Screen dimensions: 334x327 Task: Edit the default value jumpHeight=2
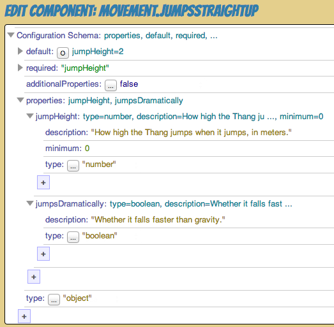[98, 52]
